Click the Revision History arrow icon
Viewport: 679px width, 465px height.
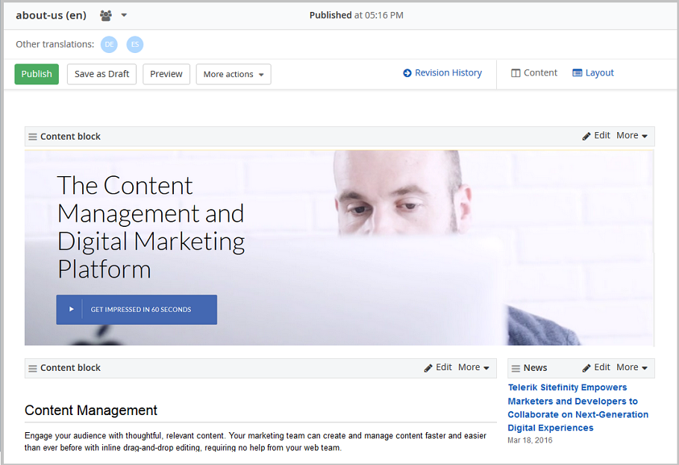407,73
